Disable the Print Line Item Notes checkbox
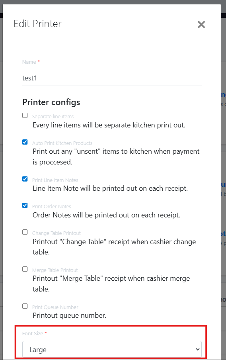The image size is (226, 360). click(25, 179)
